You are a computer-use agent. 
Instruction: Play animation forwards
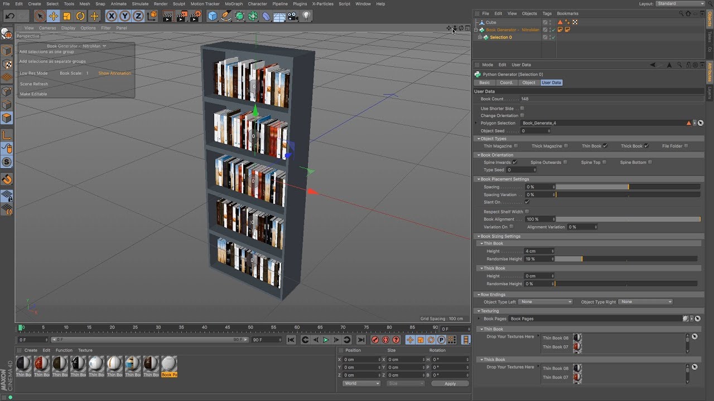point(326,340)
